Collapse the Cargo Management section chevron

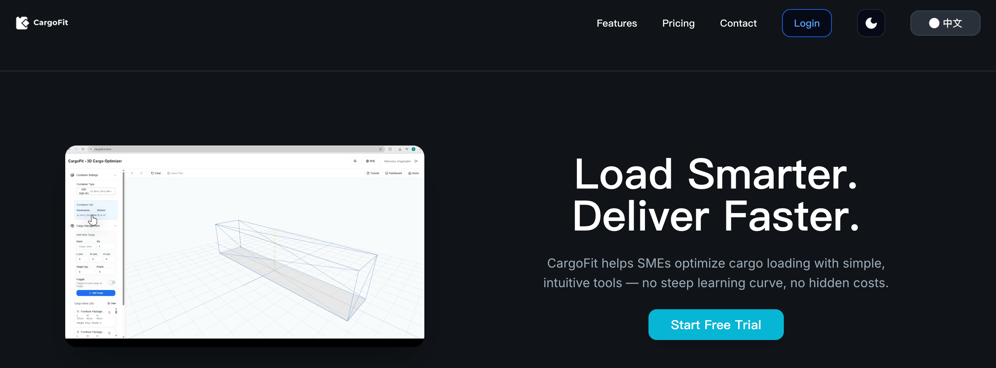coord(115,226)
